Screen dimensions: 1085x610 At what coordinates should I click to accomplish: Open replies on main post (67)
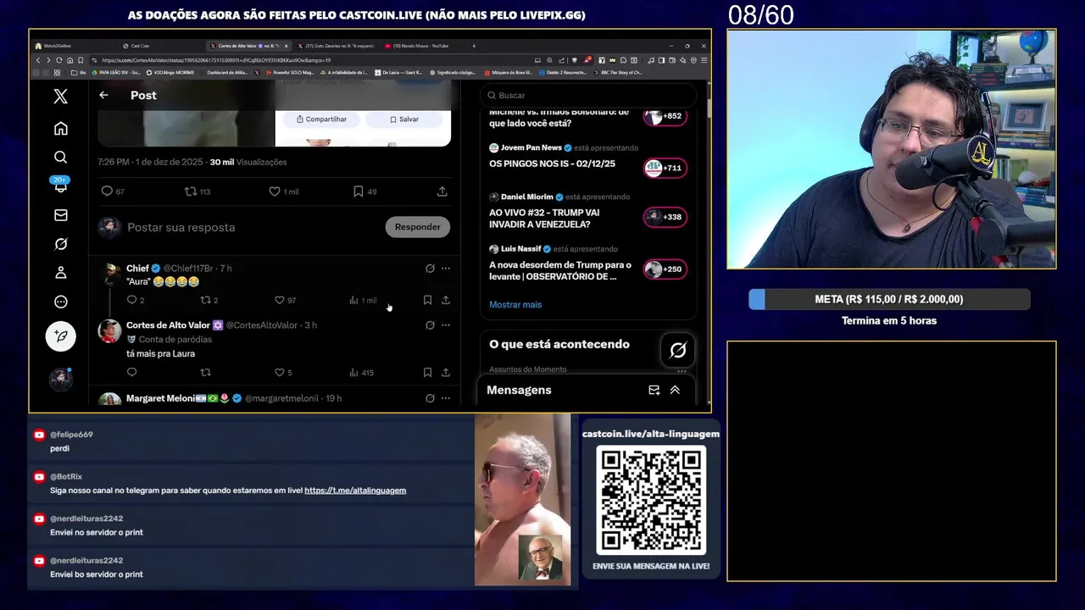[113, 191]
